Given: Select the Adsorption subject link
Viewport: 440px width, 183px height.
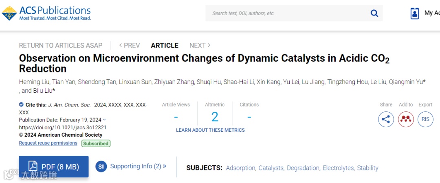Looking at the screenshot, I should click(x=240, y=168).
